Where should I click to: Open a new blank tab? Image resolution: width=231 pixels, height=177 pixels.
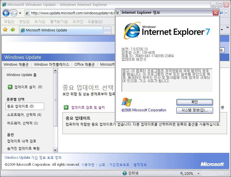click(x=107, y=31)
